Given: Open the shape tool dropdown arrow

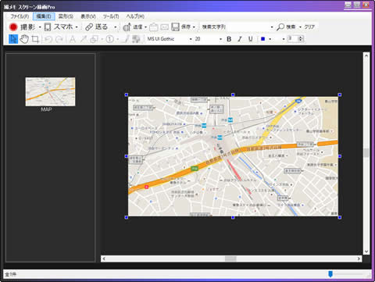Looking at the screenshot, I should tap(102, 39).
